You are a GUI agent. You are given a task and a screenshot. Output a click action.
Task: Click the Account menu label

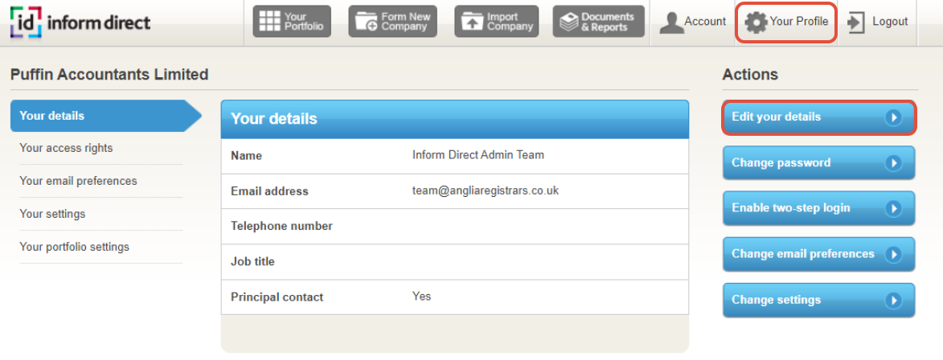[705, 22]
